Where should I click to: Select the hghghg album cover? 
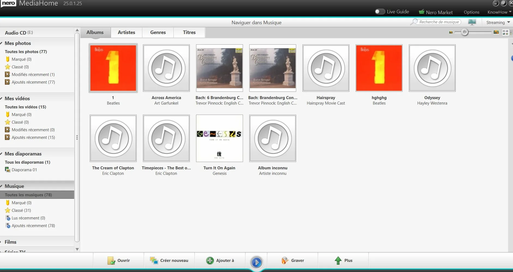pos(379,68)
